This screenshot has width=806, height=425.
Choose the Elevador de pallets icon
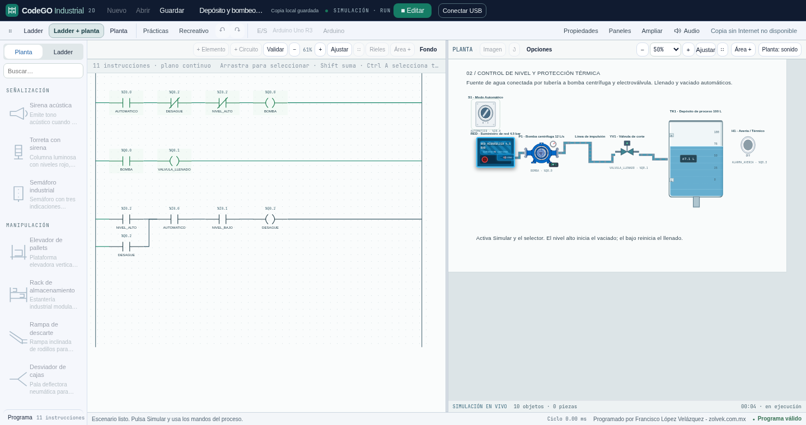18,252
